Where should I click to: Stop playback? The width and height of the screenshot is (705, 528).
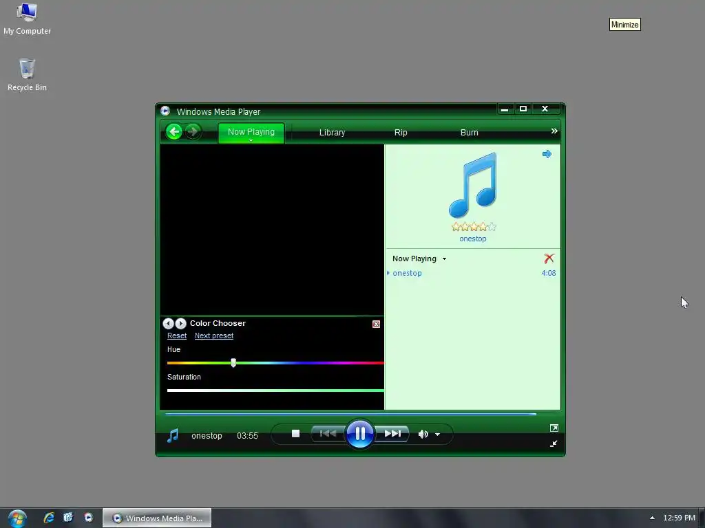point(295,434)
